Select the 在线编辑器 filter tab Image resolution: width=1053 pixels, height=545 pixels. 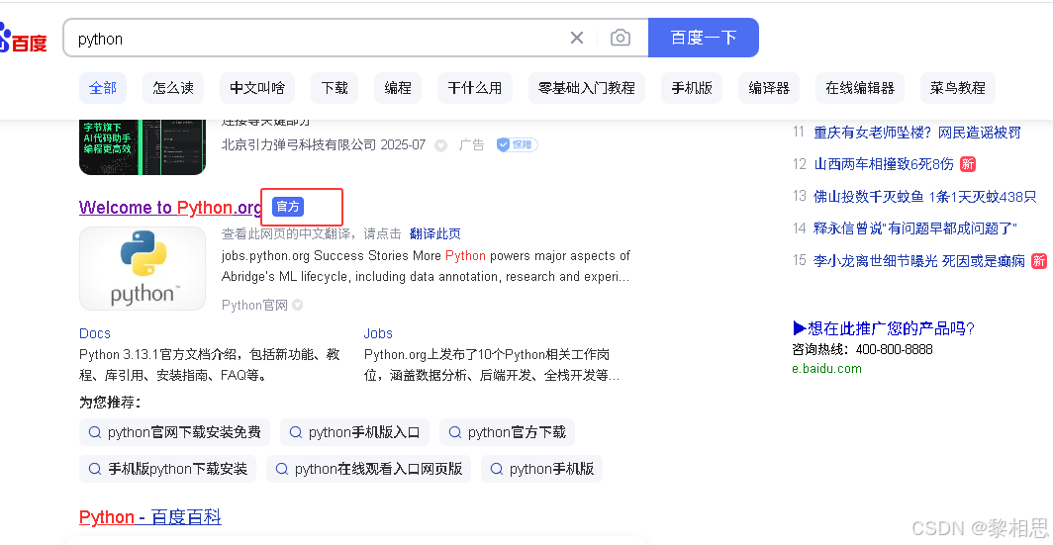point(860,88)
